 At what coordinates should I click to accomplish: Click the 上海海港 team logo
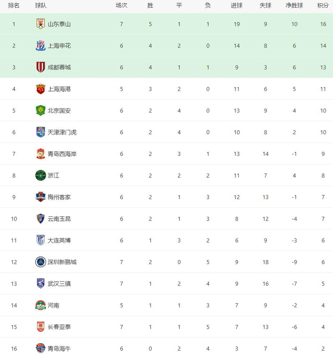pos(40,89)
